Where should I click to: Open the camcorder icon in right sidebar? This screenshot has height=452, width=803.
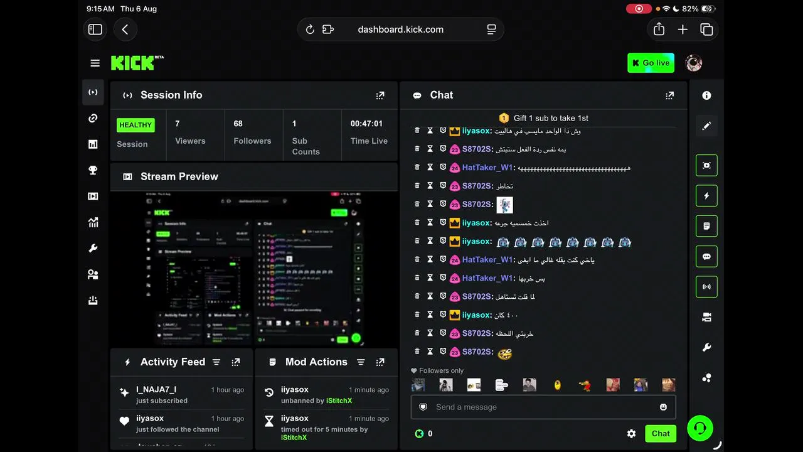pos(706,318)
